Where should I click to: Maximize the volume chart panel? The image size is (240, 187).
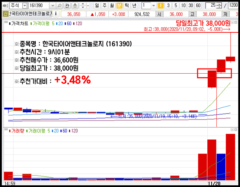[232, 130]
